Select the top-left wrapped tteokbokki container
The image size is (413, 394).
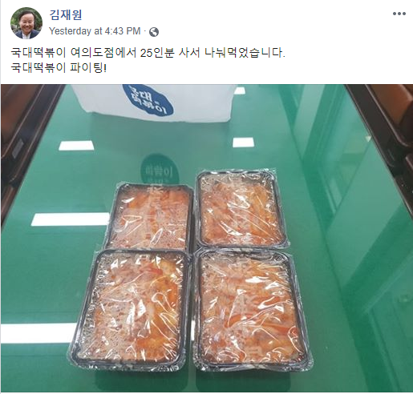point(150,216)
